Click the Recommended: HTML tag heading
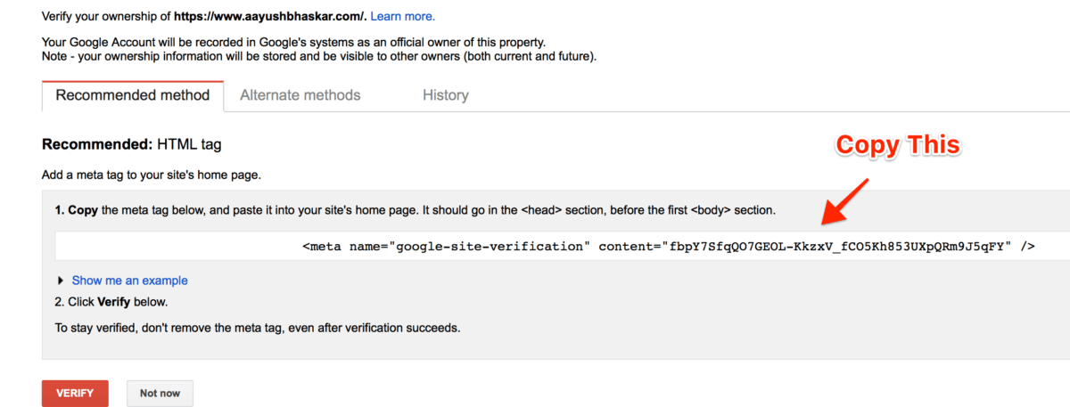1070x407 pixels. coord(132,143)
